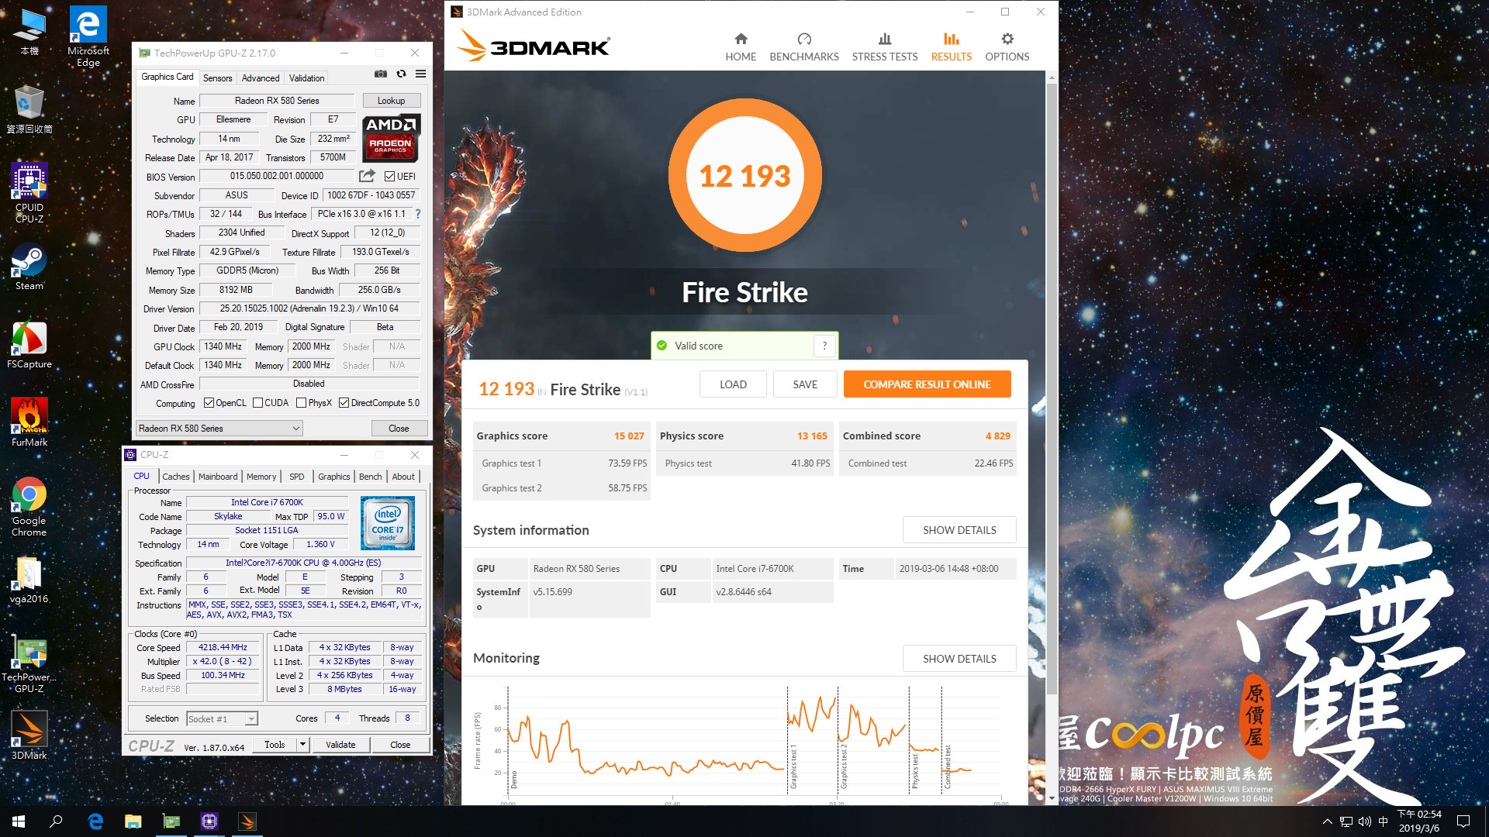
Task: Show hidden system tray icons chevron
Action: (1327, 821)
